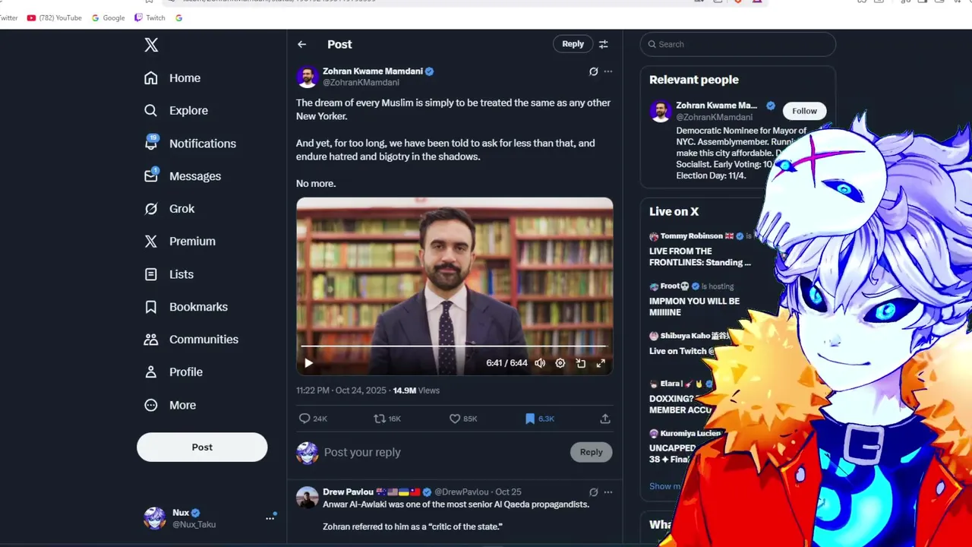
Task: Open Froot live IMPMON broadcast
Action: click(x=695, y=299)
